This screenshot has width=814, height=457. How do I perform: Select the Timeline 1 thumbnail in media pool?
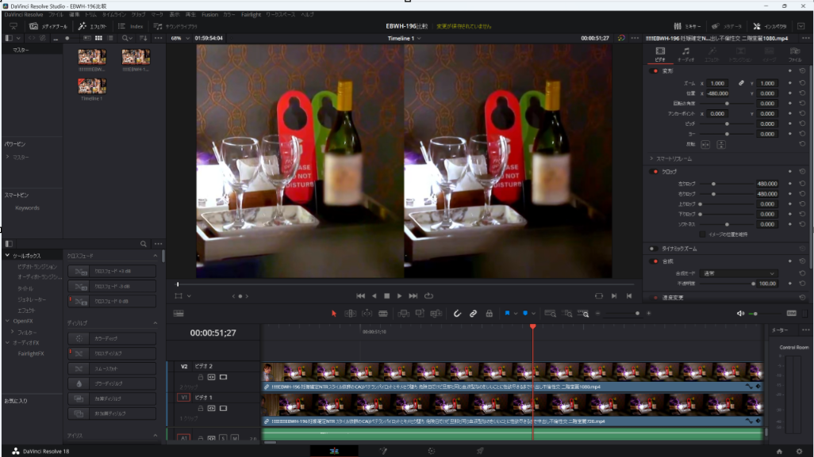coord(92,86)
